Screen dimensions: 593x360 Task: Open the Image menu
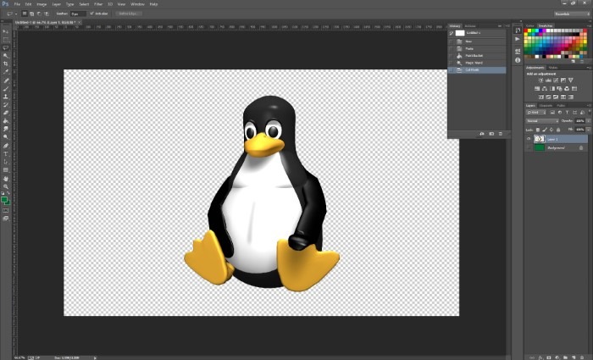(42, 4)
